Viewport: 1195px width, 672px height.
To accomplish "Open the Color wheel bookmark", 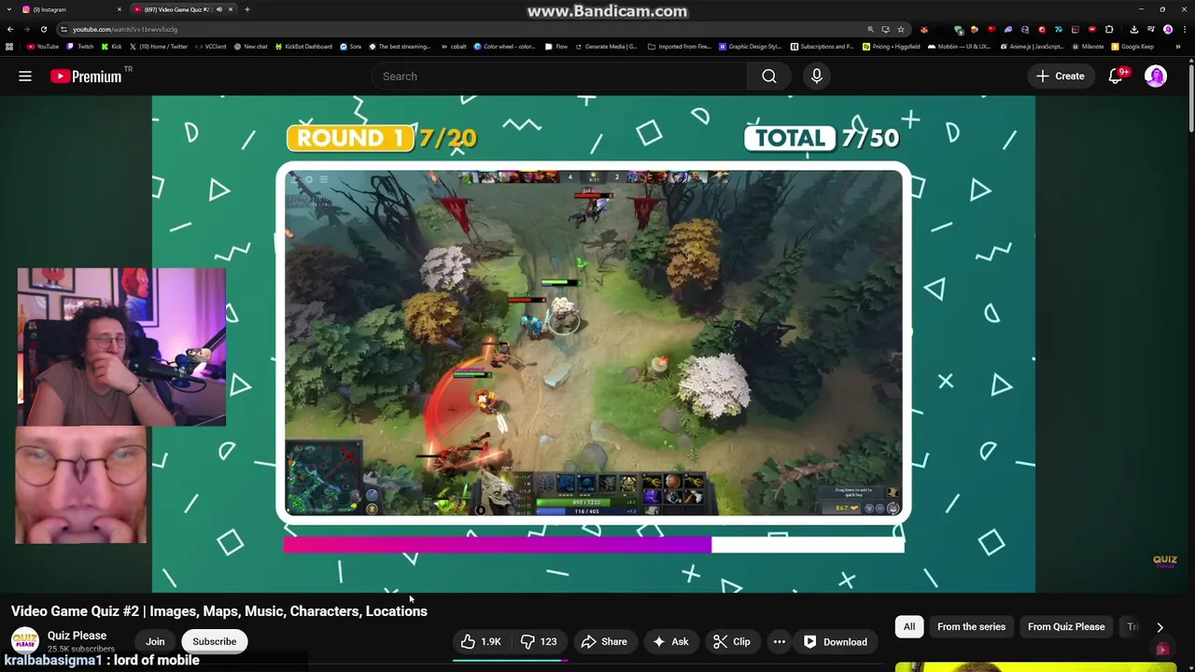I will [x=504, y=47].
